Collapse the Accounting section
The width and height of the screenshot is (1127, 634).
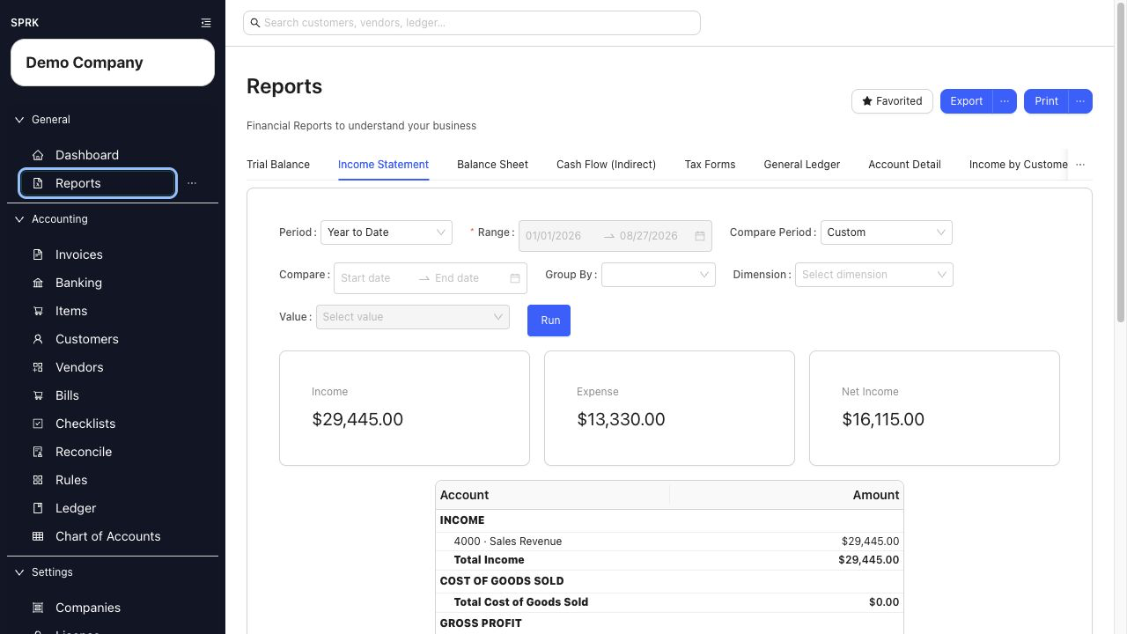coord(19,219)
